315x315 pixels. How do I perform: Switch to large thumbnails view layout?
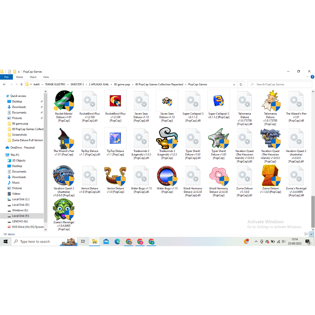(312, 234)
